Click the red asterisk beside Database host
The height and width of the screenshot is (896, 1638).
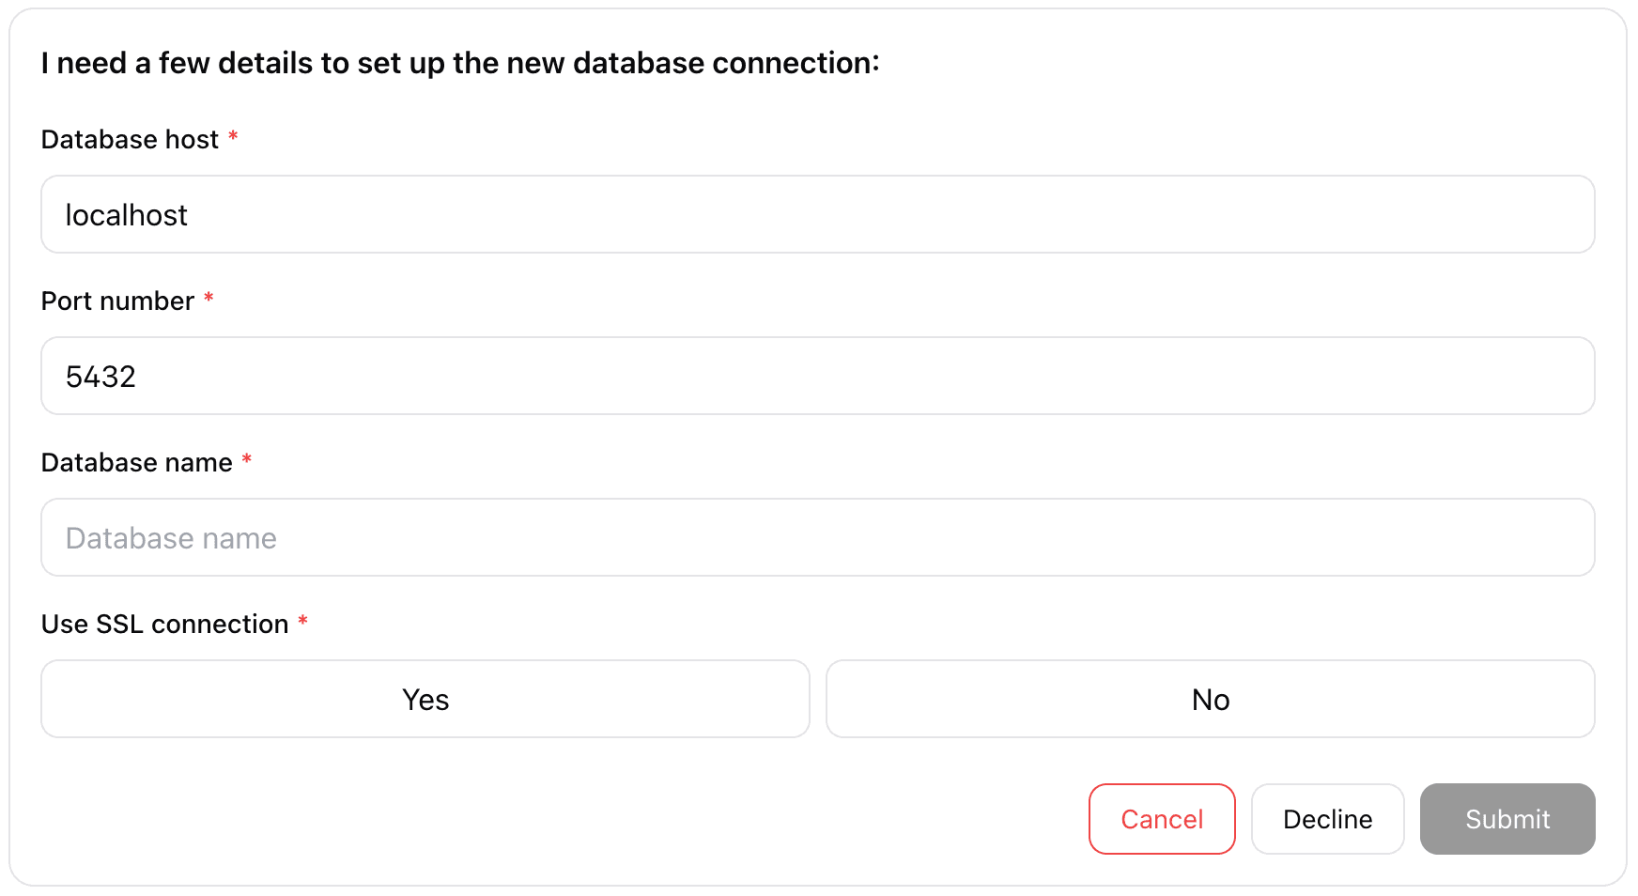click(x=233, y=137)
